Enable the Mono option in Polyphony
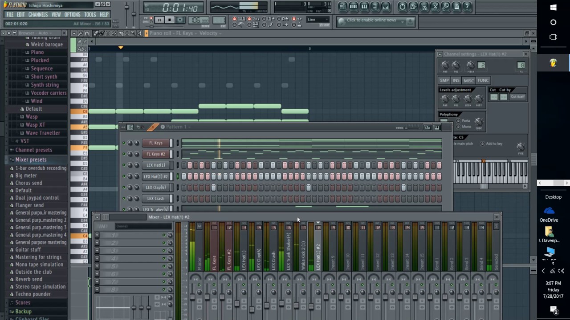The width and height of the screenshot is (570, 320). coord(458,127)
